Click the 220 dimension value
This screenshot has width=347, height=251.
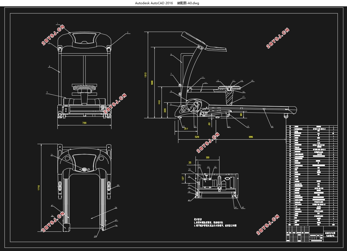[x=165, y=110]
